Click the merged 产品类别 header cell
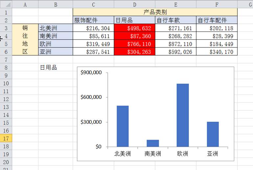Viewport: 253px width, 170px height. [x=155, y=12]
